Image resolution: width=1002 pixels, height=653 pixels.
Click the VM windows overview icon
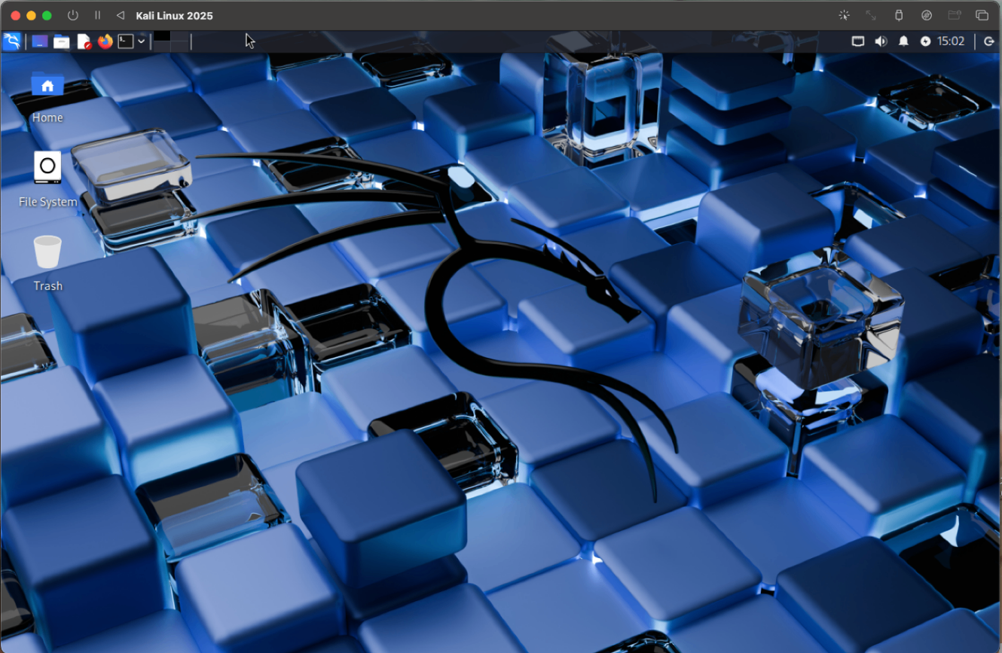[x=982, y=15]
